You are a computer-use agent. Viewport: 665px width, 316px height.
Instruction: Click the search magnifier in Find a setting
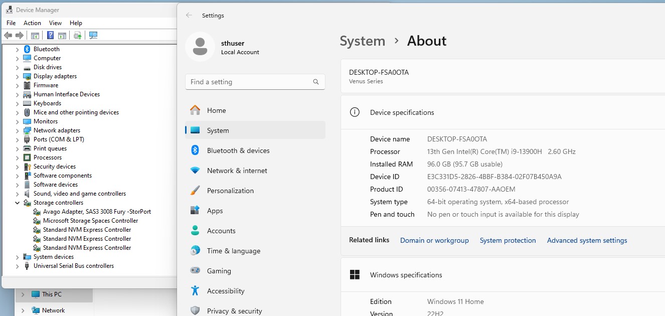pyautogui.click(x=316, y=82)
